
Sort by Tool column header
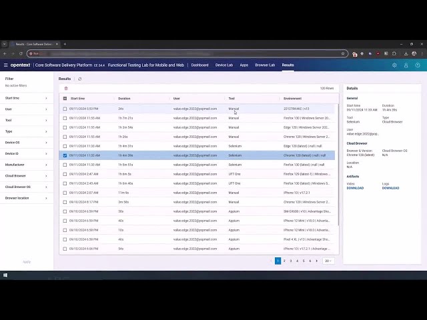pyautogui.click(x=232, y=99)
